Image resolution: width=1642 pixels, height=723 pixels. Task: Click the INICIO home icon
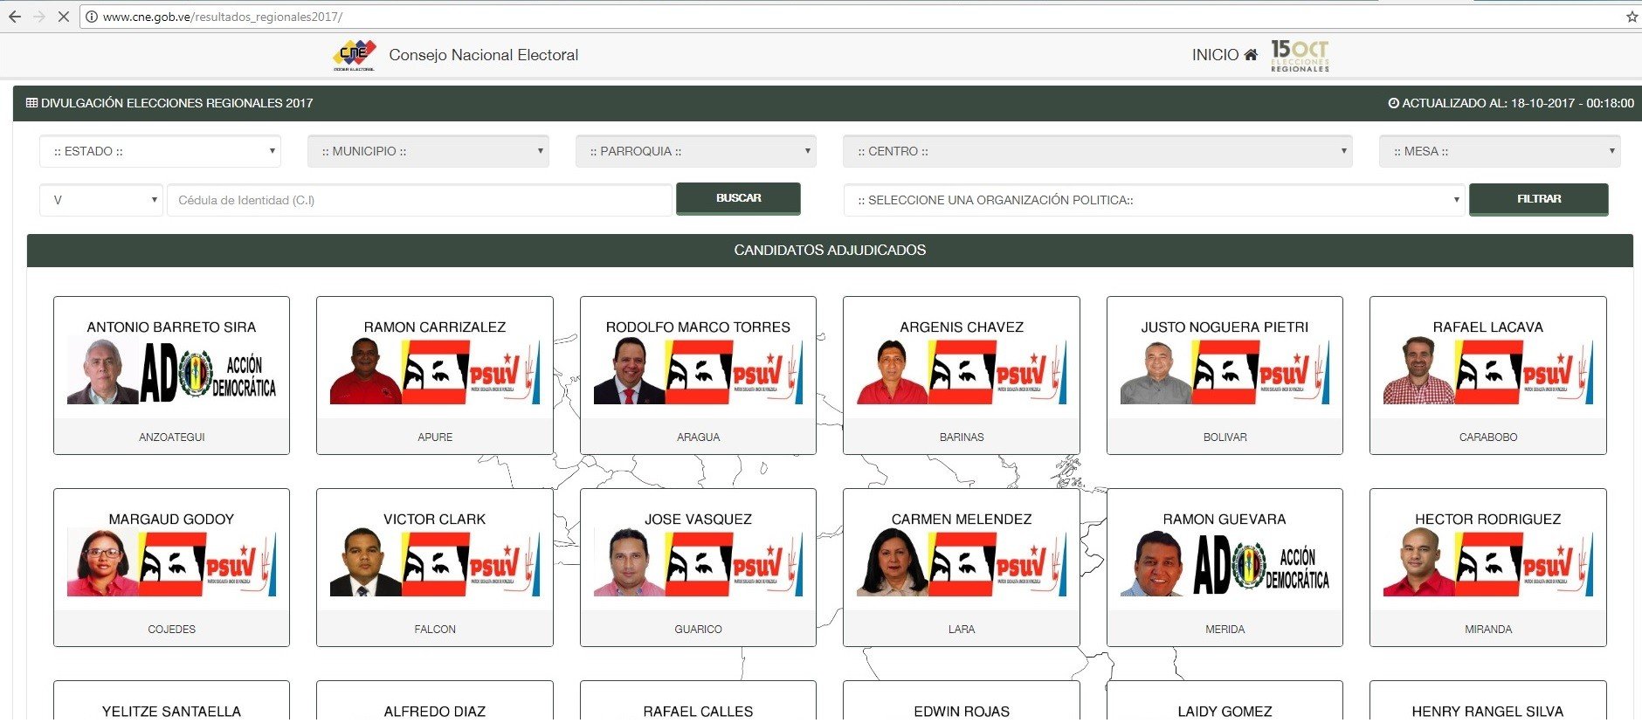click(x=1251, y=55)
